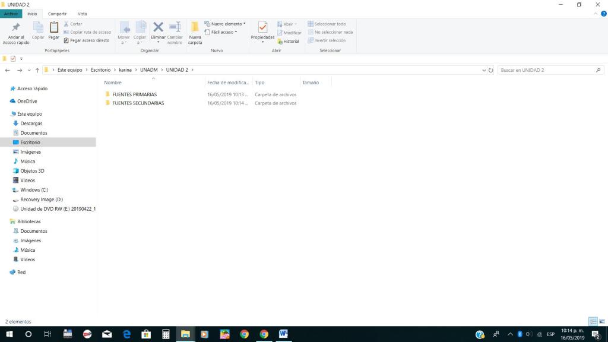Open the Historial command
Image resolution: width=608 pixels, height=342 pixels.
click(288, 41)
